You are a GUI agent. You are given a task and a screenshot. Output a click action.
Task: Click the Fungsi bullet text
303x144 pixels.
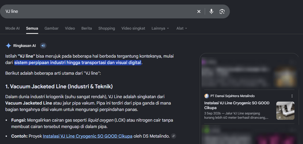coord(92,123)
